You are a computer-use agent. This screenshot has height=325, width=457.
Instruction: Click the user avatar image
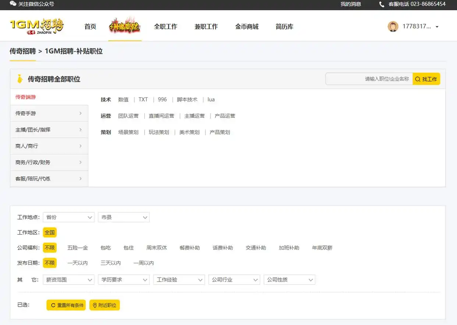pos(393,26)
